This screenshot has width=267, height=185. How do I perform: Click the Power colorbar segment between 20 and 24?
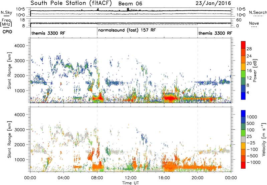[243, 60]
